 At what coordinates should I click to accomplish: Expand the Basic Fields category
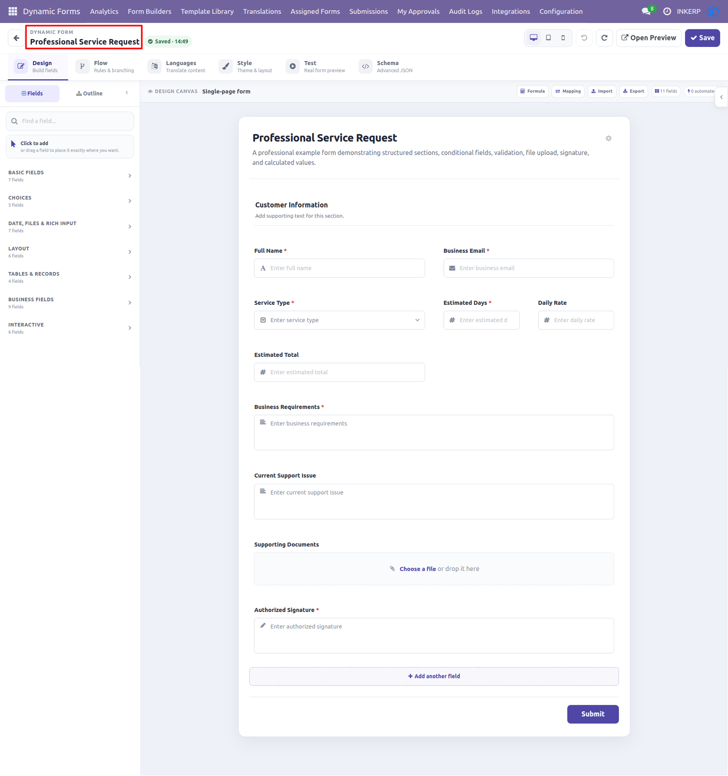click(x=70, y=176)
